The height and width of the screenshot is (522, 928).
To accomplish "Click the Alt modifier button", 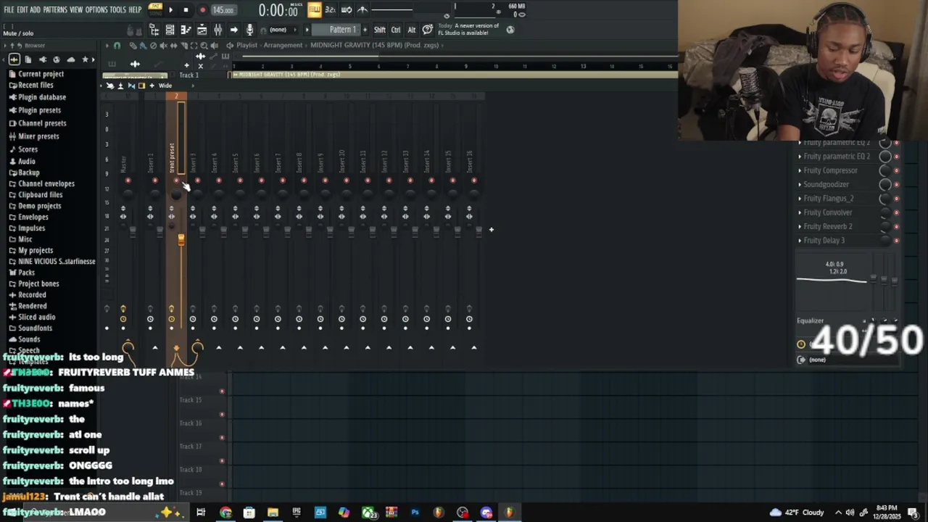I will click(x=412, y=30).
